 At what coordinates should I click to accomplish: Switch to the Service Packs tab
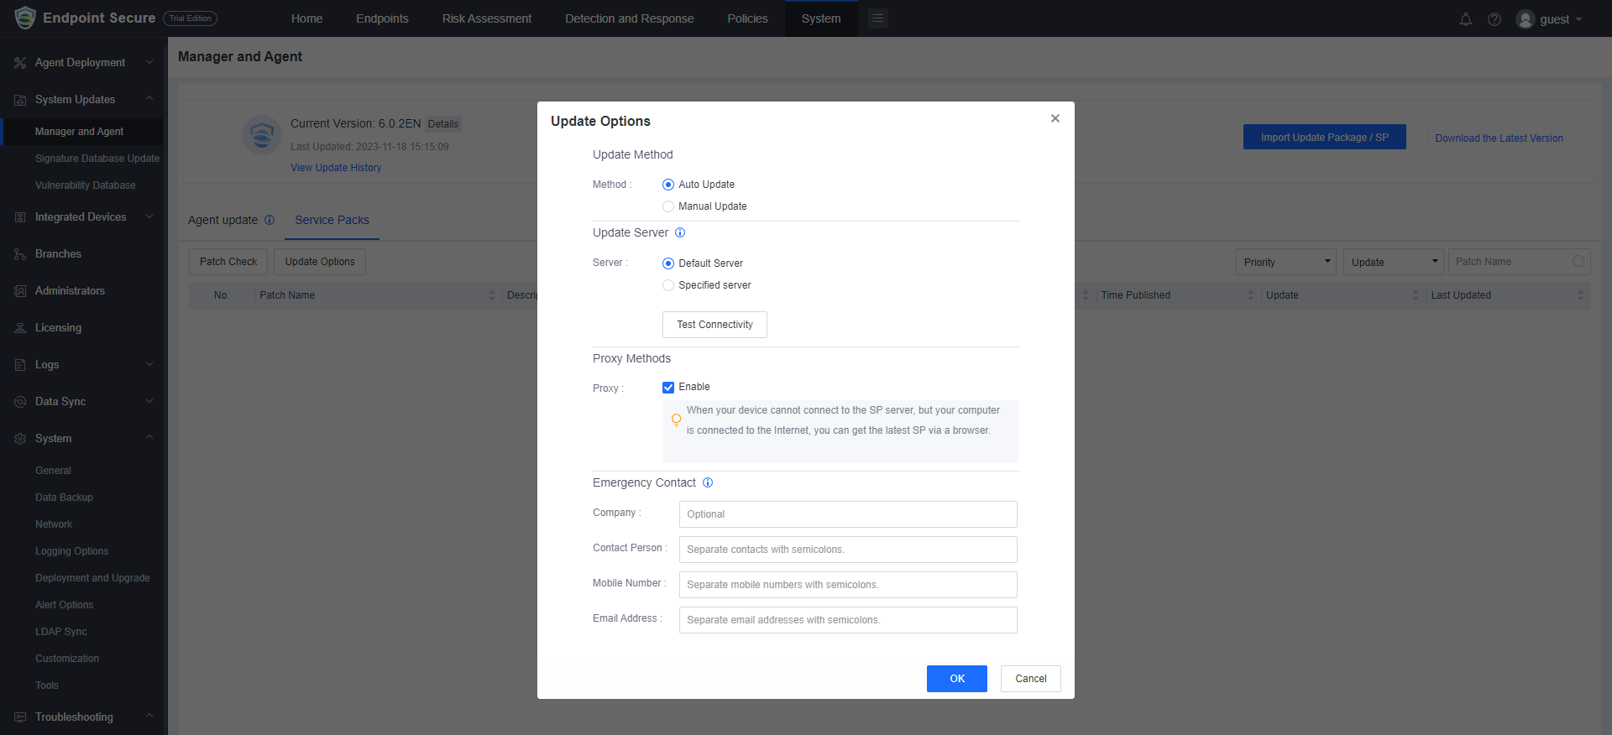(x=332, y=220)
